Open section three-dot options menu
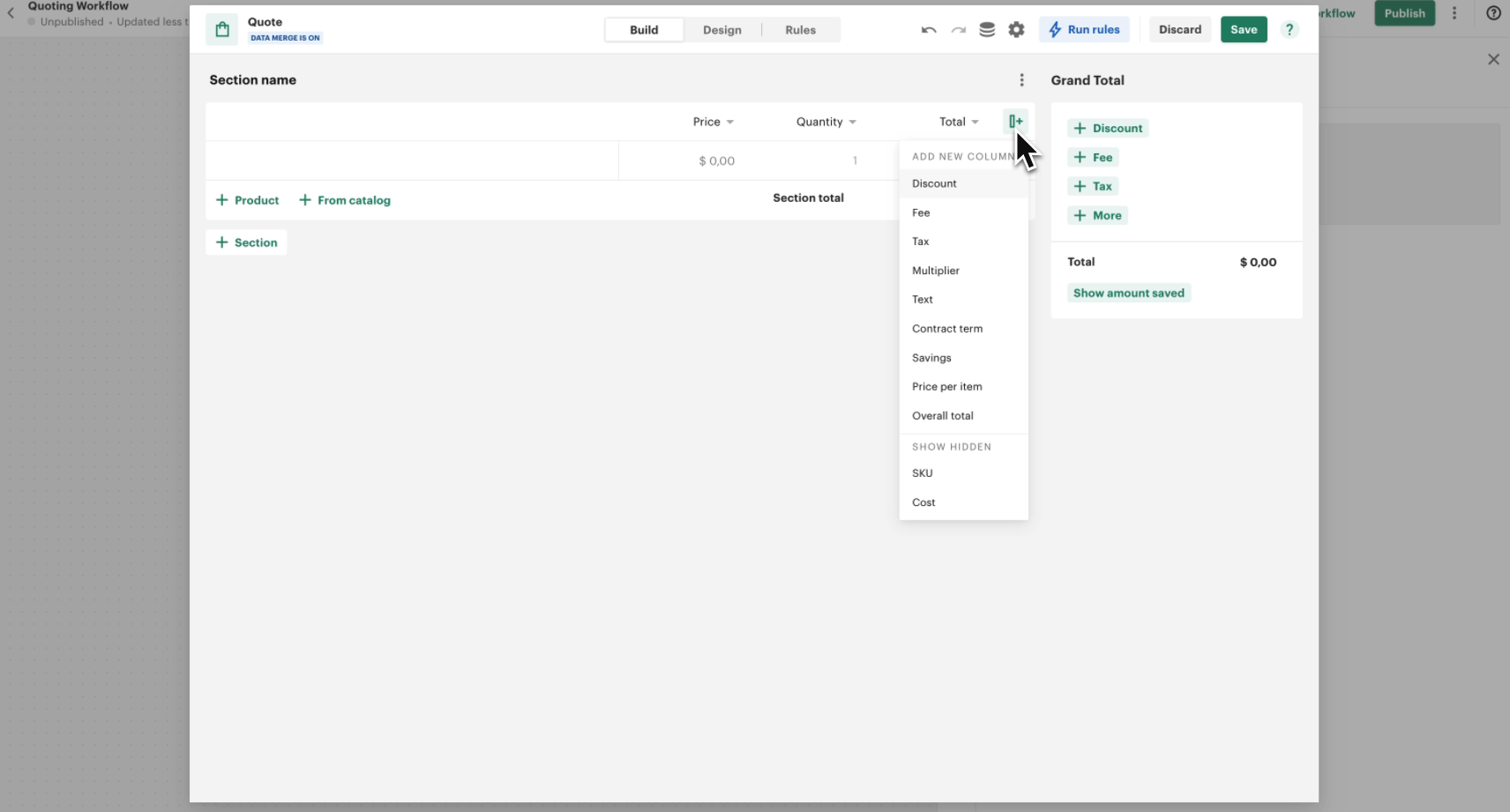The width and height of the screenshot is (1510, 812). point(1021,80)
